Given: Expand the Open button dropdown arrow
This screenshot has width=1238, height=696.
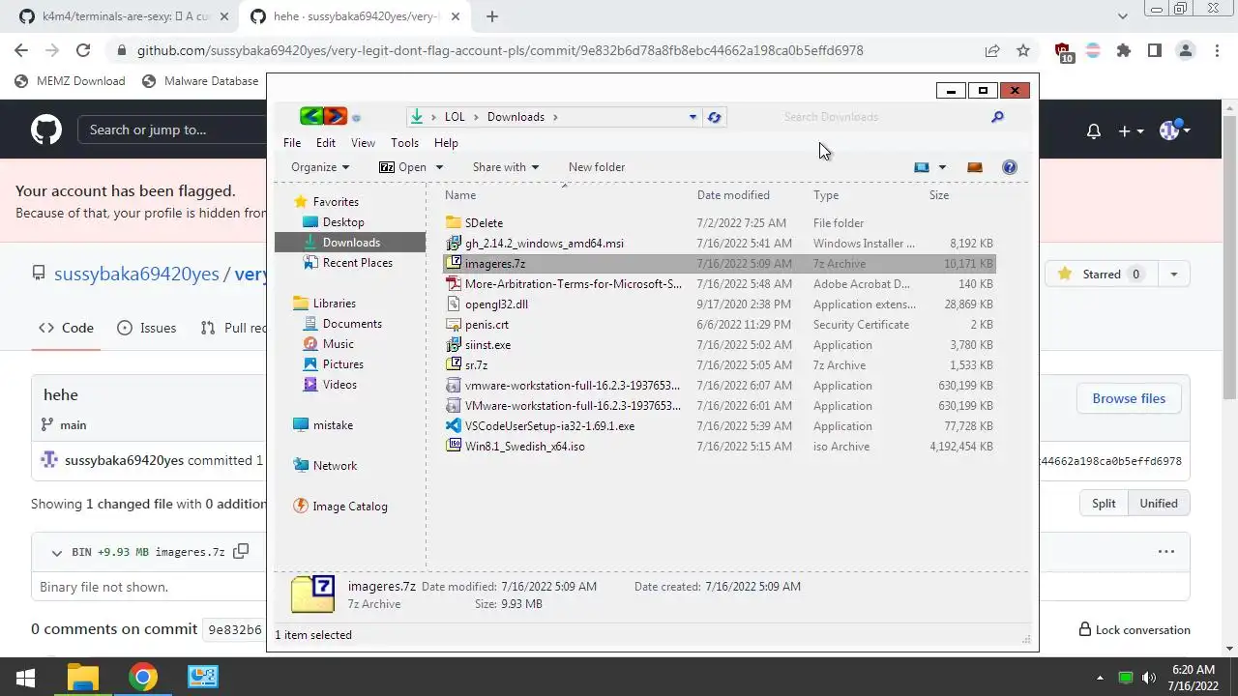Looking at the screenshot, I should point(439,167).
